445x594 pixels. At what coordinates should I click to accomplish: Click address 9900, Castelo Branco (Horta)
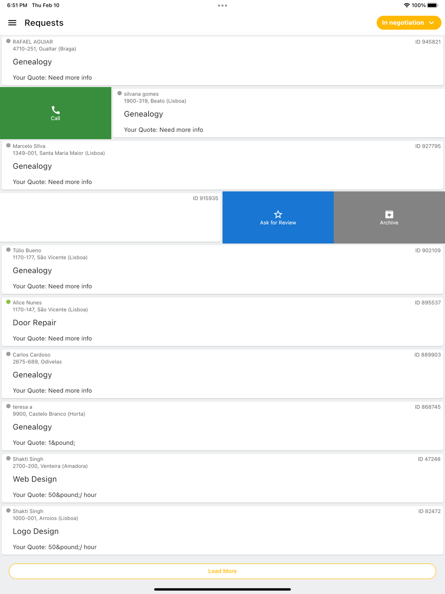[x=49, y=414]
